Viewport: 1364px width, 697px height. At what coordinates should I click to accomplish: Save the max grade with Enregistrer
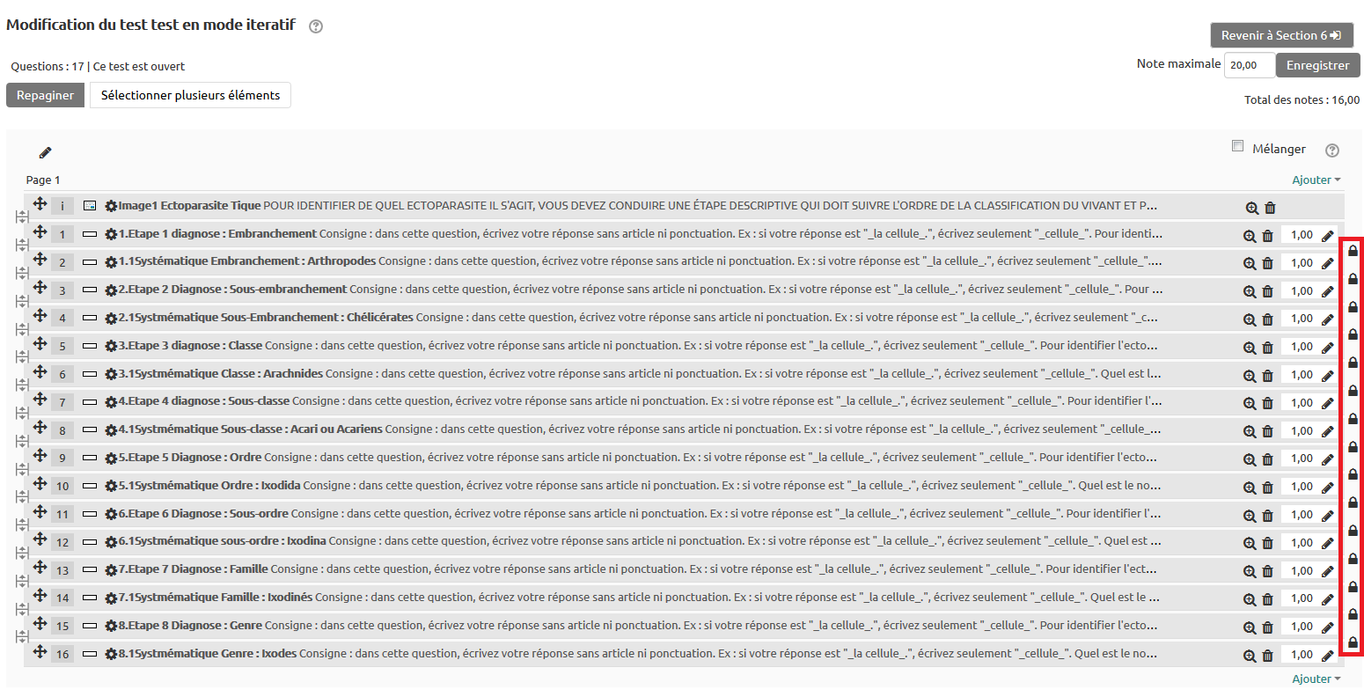1317,65
